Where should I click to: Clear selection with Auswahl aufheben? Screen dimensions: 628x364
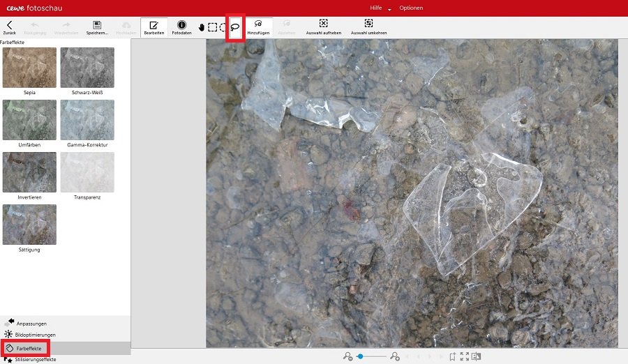point(324,28)
